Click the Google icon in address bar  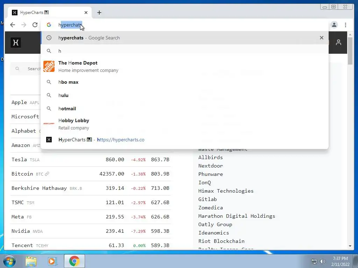pyautogui.click(x=49, y=25)
